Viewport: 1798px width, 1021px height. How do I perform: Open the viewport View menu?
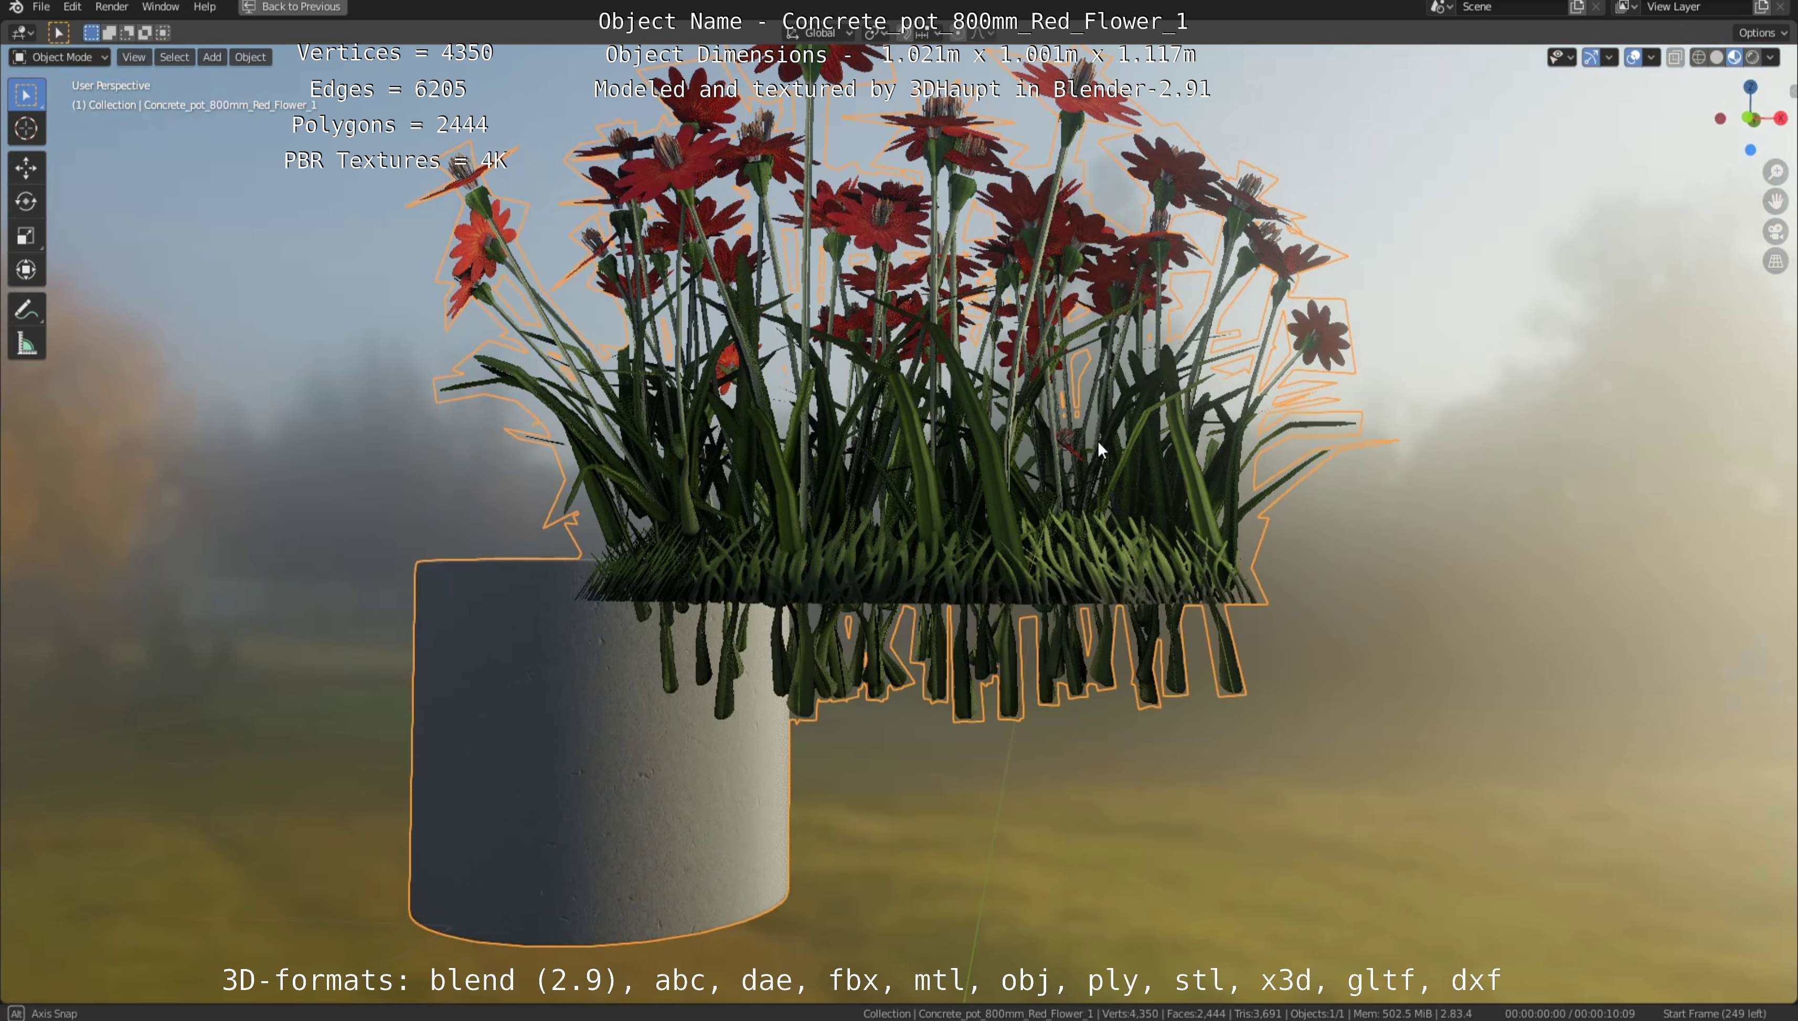(134, 58)
